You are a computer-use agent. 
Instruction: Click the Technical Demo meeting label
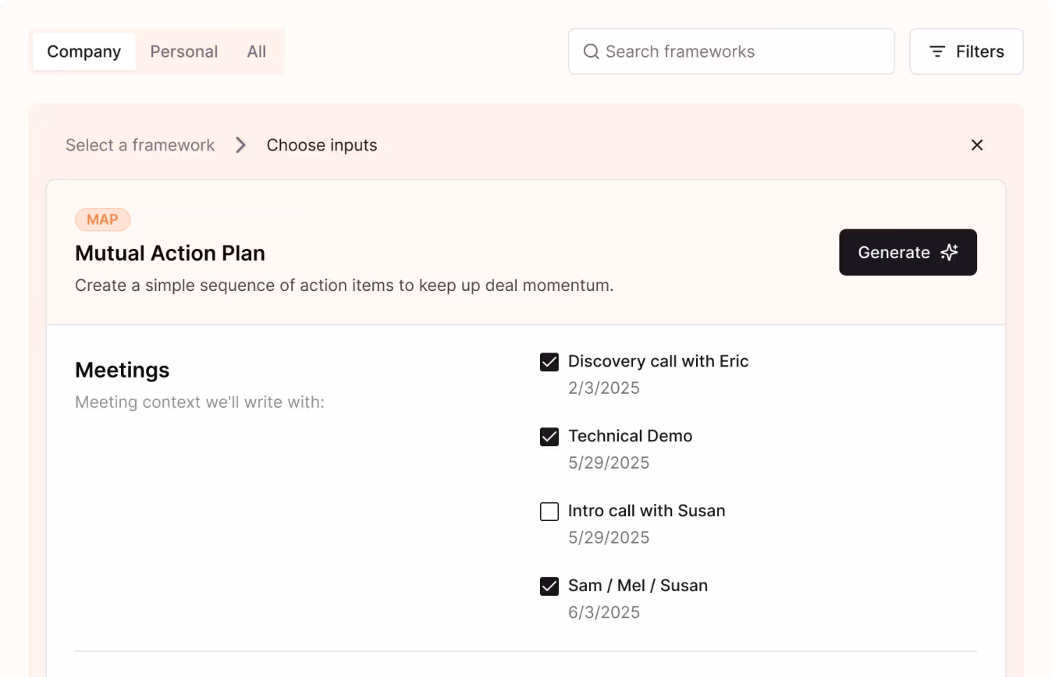(630, 436)
